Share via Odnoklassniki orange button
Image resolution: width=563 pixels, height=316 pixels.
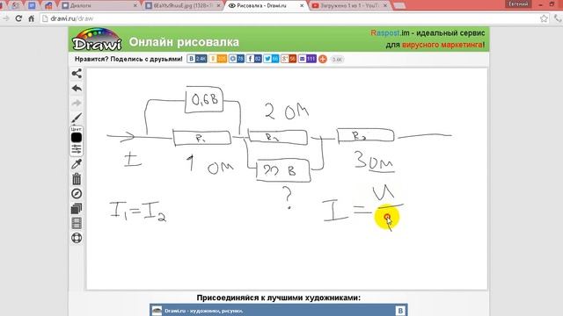[217, 59]
